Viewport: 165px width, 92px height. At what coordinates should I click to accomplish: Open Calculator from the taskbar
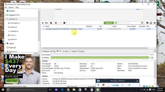pos(92,90)
